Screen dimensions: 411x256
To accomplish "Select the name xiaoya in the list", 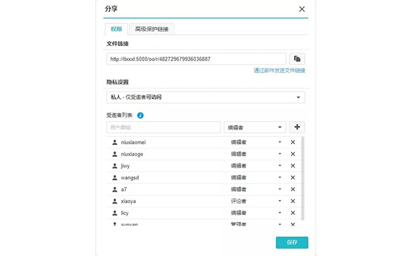I will coord(128,201).
